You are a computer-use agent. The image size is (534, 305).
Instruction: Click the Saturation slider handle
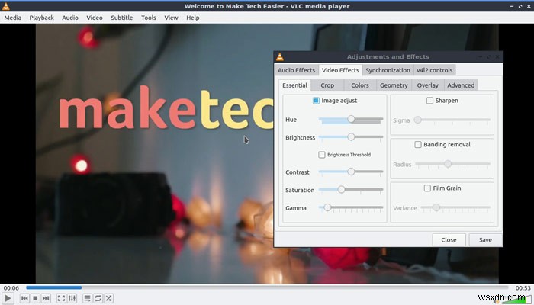click(x=341, y=190)
